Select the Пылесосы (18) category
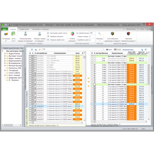Screen dimensions: 154x154 pos(15,68)
